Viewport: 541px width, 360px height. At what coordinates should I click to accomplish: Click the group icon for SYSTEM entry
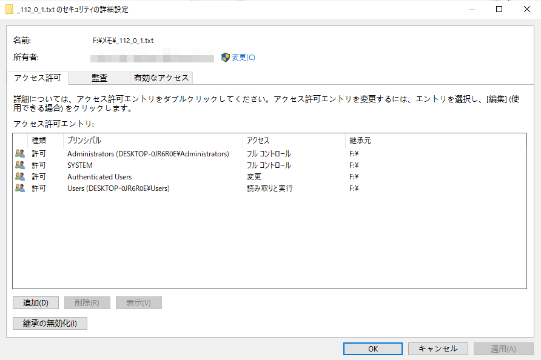click(x=20, y=165)
